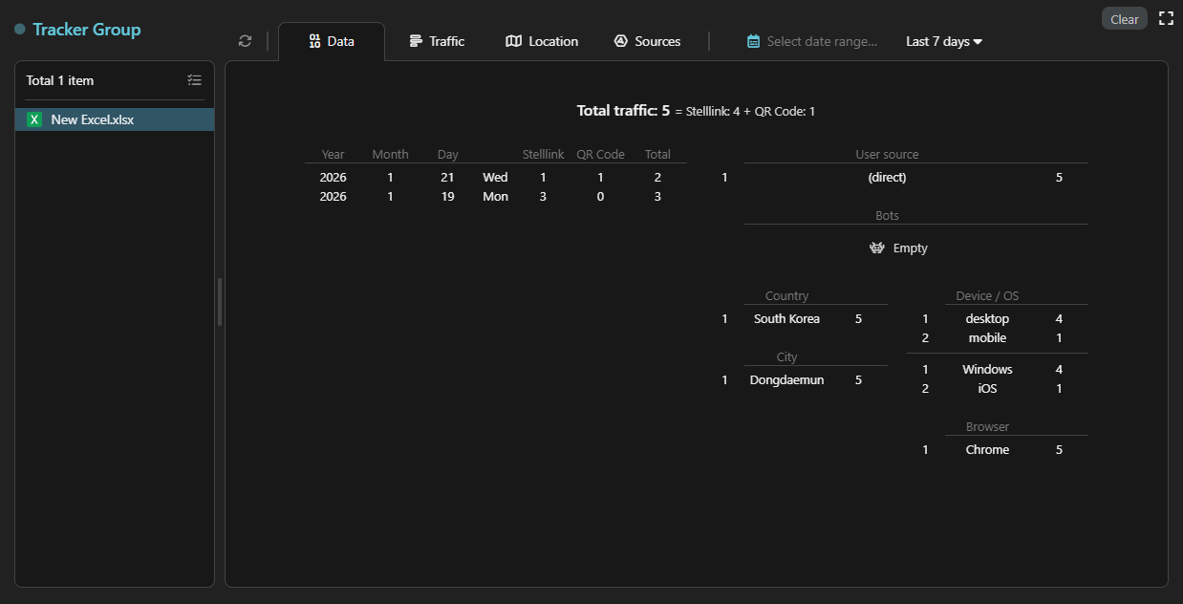Click the panel splitter handle

click(x=220, y=302)
